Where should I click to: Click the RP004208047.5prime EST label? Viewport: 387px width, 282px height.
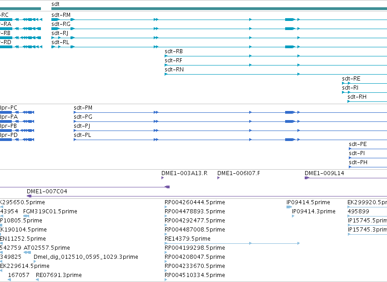click(x=195, y=257)
